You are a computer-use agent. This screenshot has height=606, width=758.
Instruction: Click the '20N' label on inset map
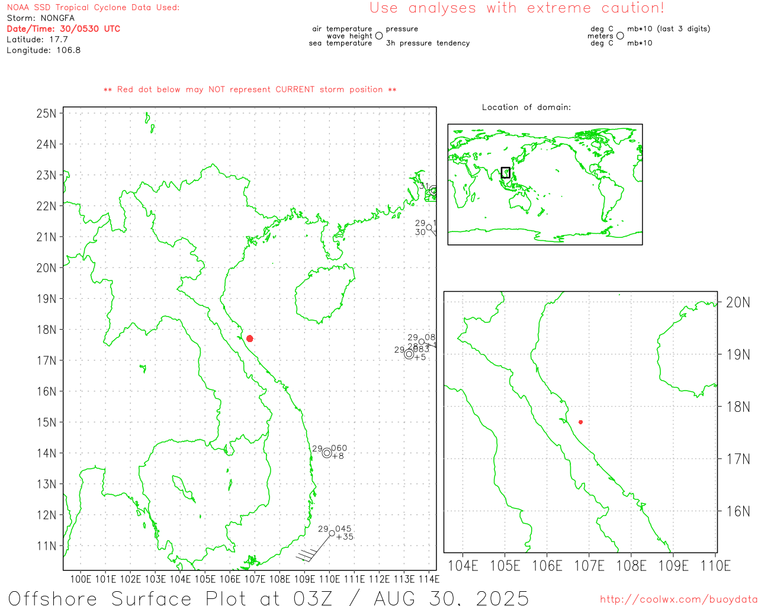tap(738, 302)
